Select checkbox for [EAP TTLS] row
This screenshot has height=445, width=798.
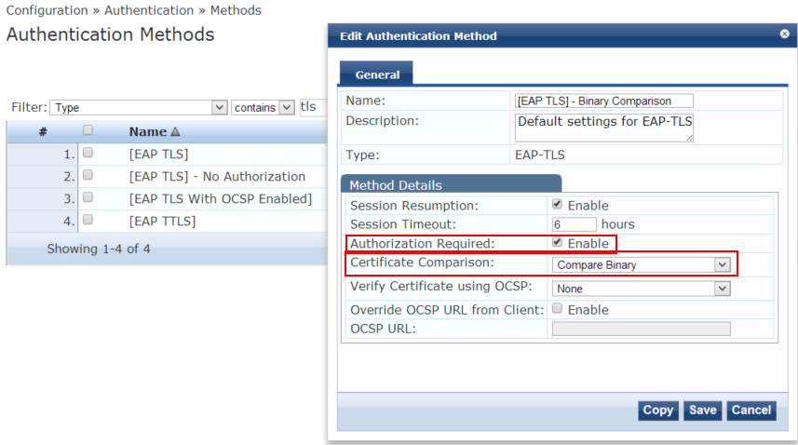88,219
